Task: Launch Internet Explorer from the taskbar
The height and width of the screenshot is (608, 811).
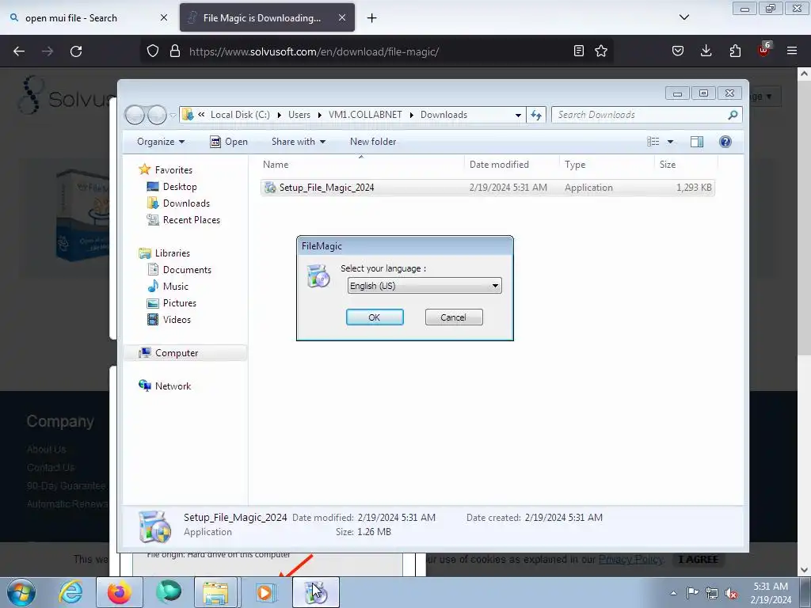Action: tap(70, 592)
